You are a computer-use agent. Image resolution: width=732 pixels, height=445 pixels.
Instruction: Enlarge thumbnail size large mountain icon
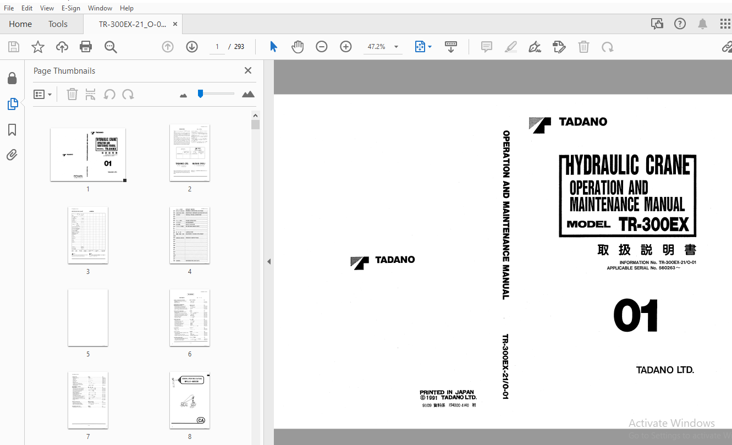pyautogui.click(x=249, y=94)
